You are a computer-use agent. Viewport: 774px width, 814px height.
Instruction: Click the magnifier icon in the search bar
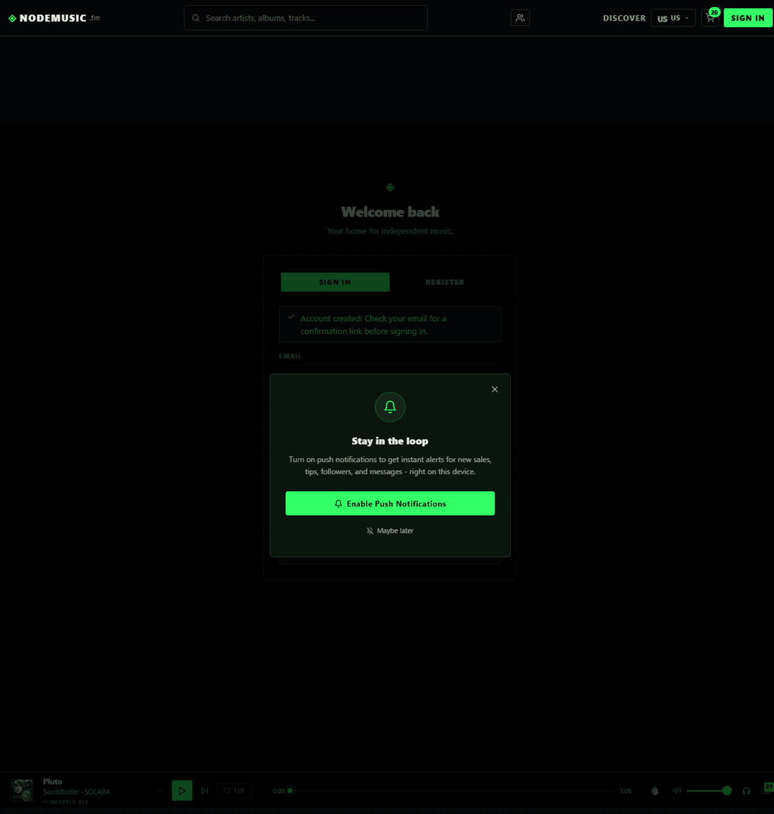click(195, 18)
